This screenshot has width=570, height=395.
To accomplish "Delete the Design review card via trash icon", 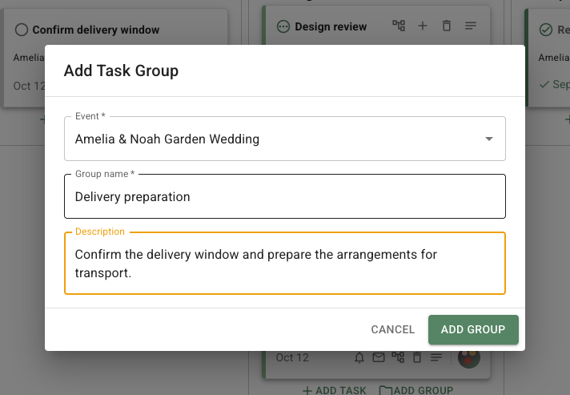I will [447, 26].
